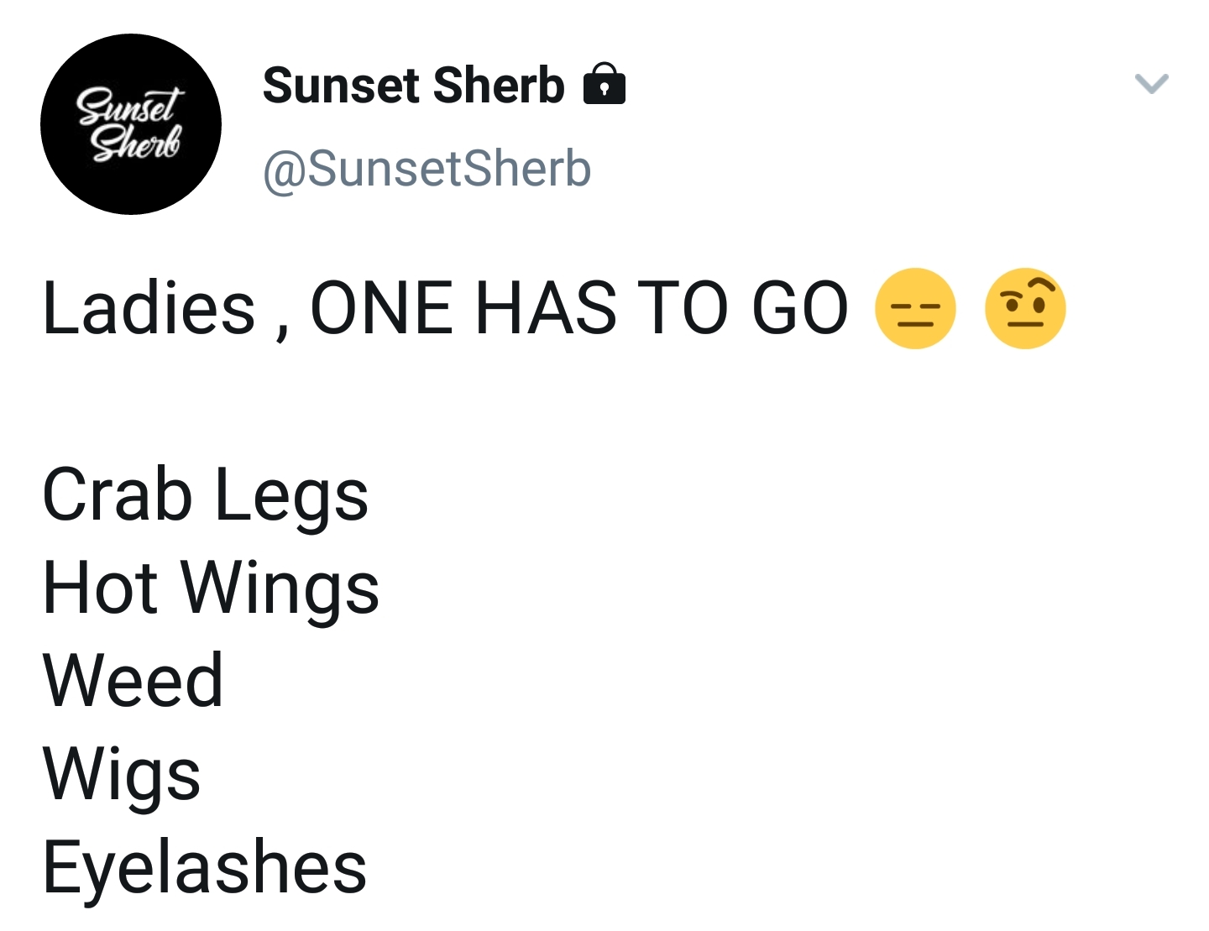Open the @SunsetSherb handle link

tap(427, 169)
